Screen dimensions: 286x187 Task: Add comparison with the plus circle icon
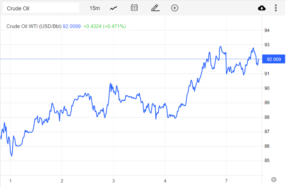[175, 8]
